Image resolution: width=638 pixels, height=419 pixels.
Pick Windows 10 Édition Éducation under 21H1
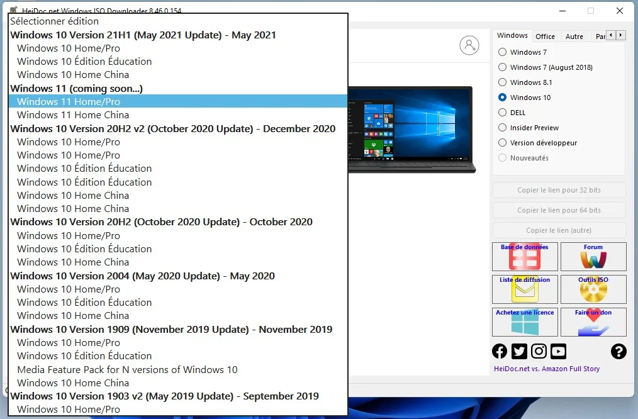pyautogui.click(x=178, y=62)
